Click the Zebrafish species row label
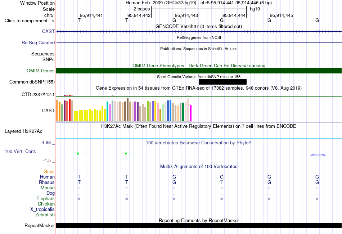The width and height of the screenshot is (342, 234). click(45, 215)
